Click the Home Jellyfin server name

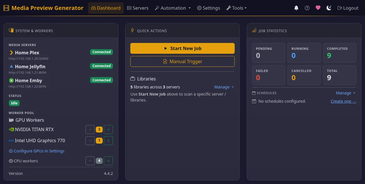coord(30,67)
